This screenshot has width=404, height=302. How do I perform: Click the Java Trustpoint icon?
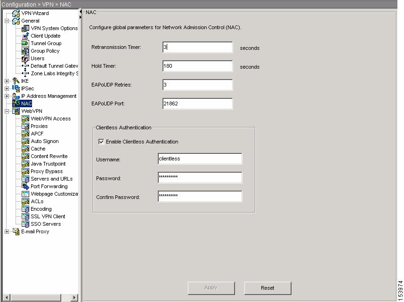[x=25, y=164]
